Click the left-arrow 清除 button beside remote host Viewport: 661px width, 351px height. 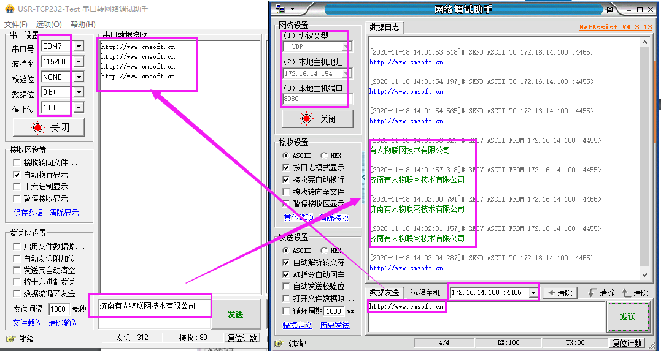tap(559, 293)
